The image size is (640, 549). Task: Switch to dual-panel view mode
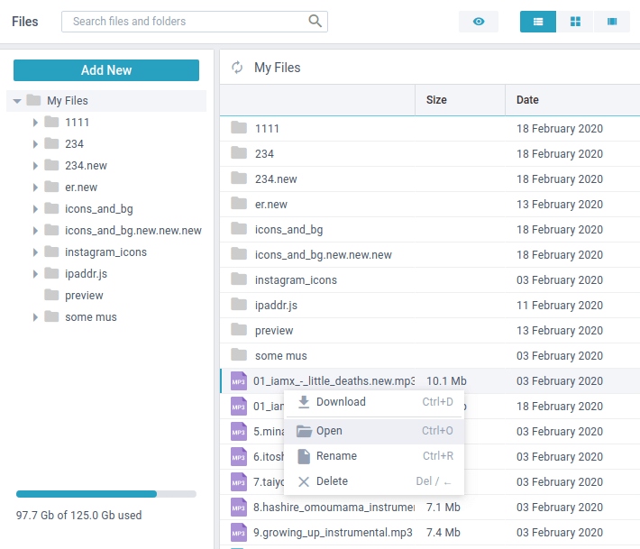[x=612, y=22]
